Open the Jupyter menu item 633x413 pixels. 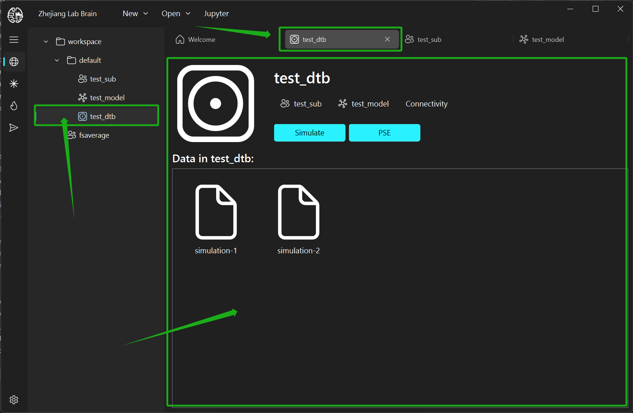tap(217, 14)
